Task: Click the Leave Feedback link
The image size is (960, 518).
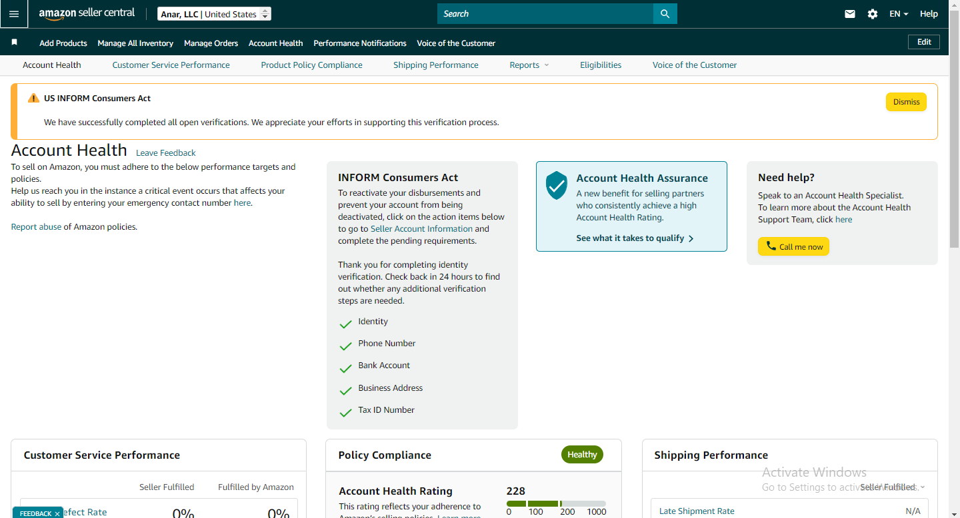Action: [166, 153]
